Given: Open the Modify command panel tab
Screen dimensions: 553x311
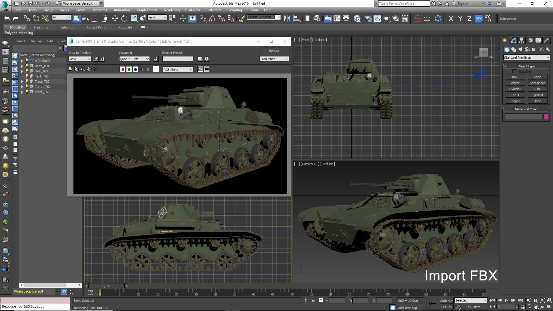Looking at the screenshot, I should (x=513, y=40).
